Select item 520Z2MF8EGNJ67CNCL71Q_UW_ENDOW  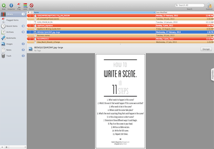pyautogui.click(x=120, y=16)
